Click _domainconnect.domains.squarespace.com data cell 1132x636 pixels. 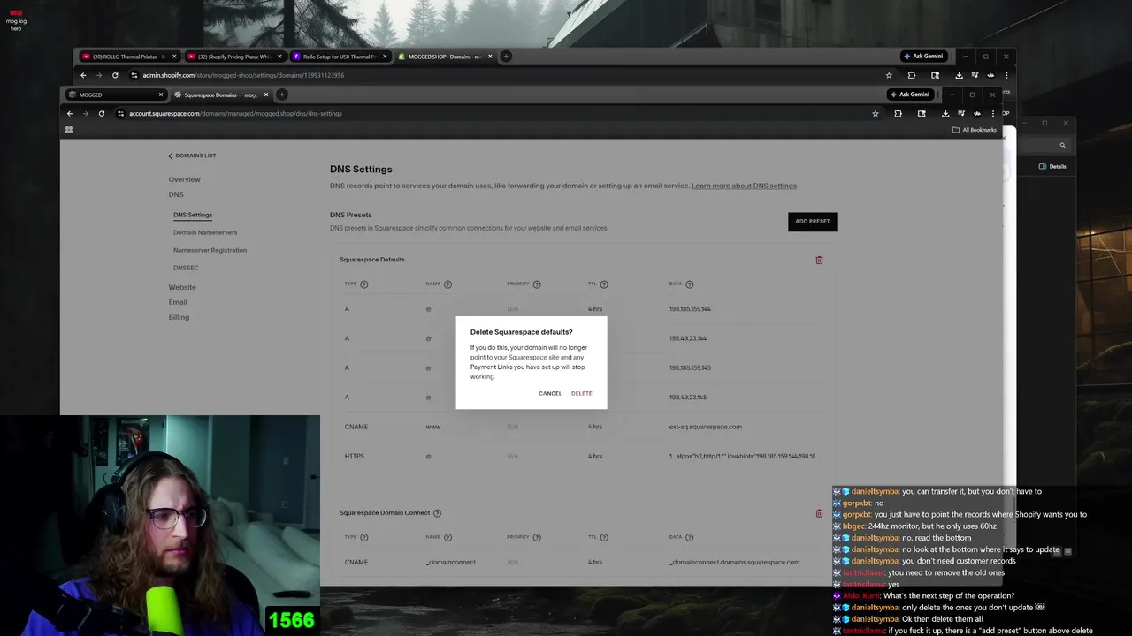(734, 562)
